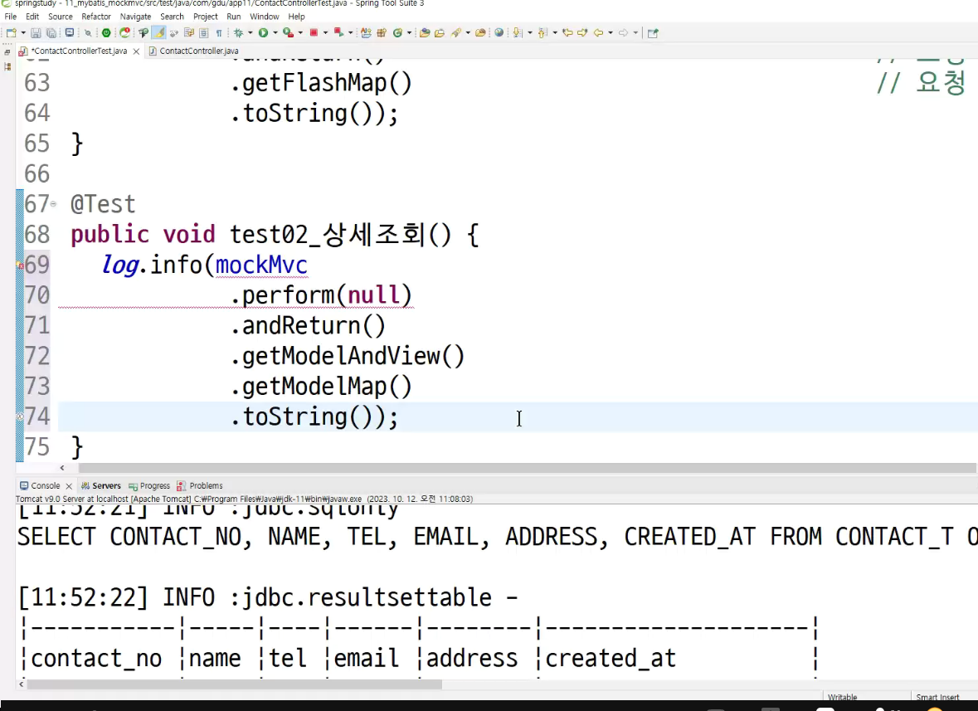
Task: Open the Coverage dropdown arrow
Action: 300,33
